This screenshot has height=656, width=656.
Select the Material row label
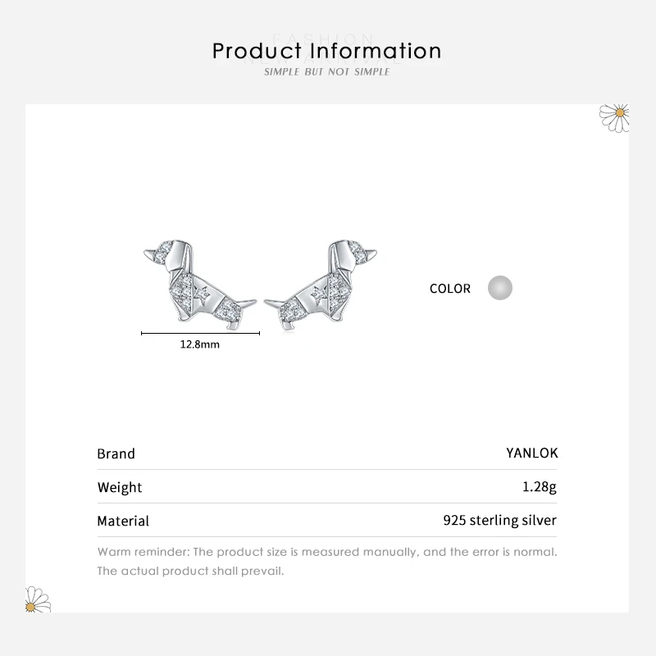123,521
